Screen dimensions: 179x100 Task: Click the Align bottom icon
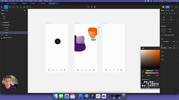click(175, 13)
